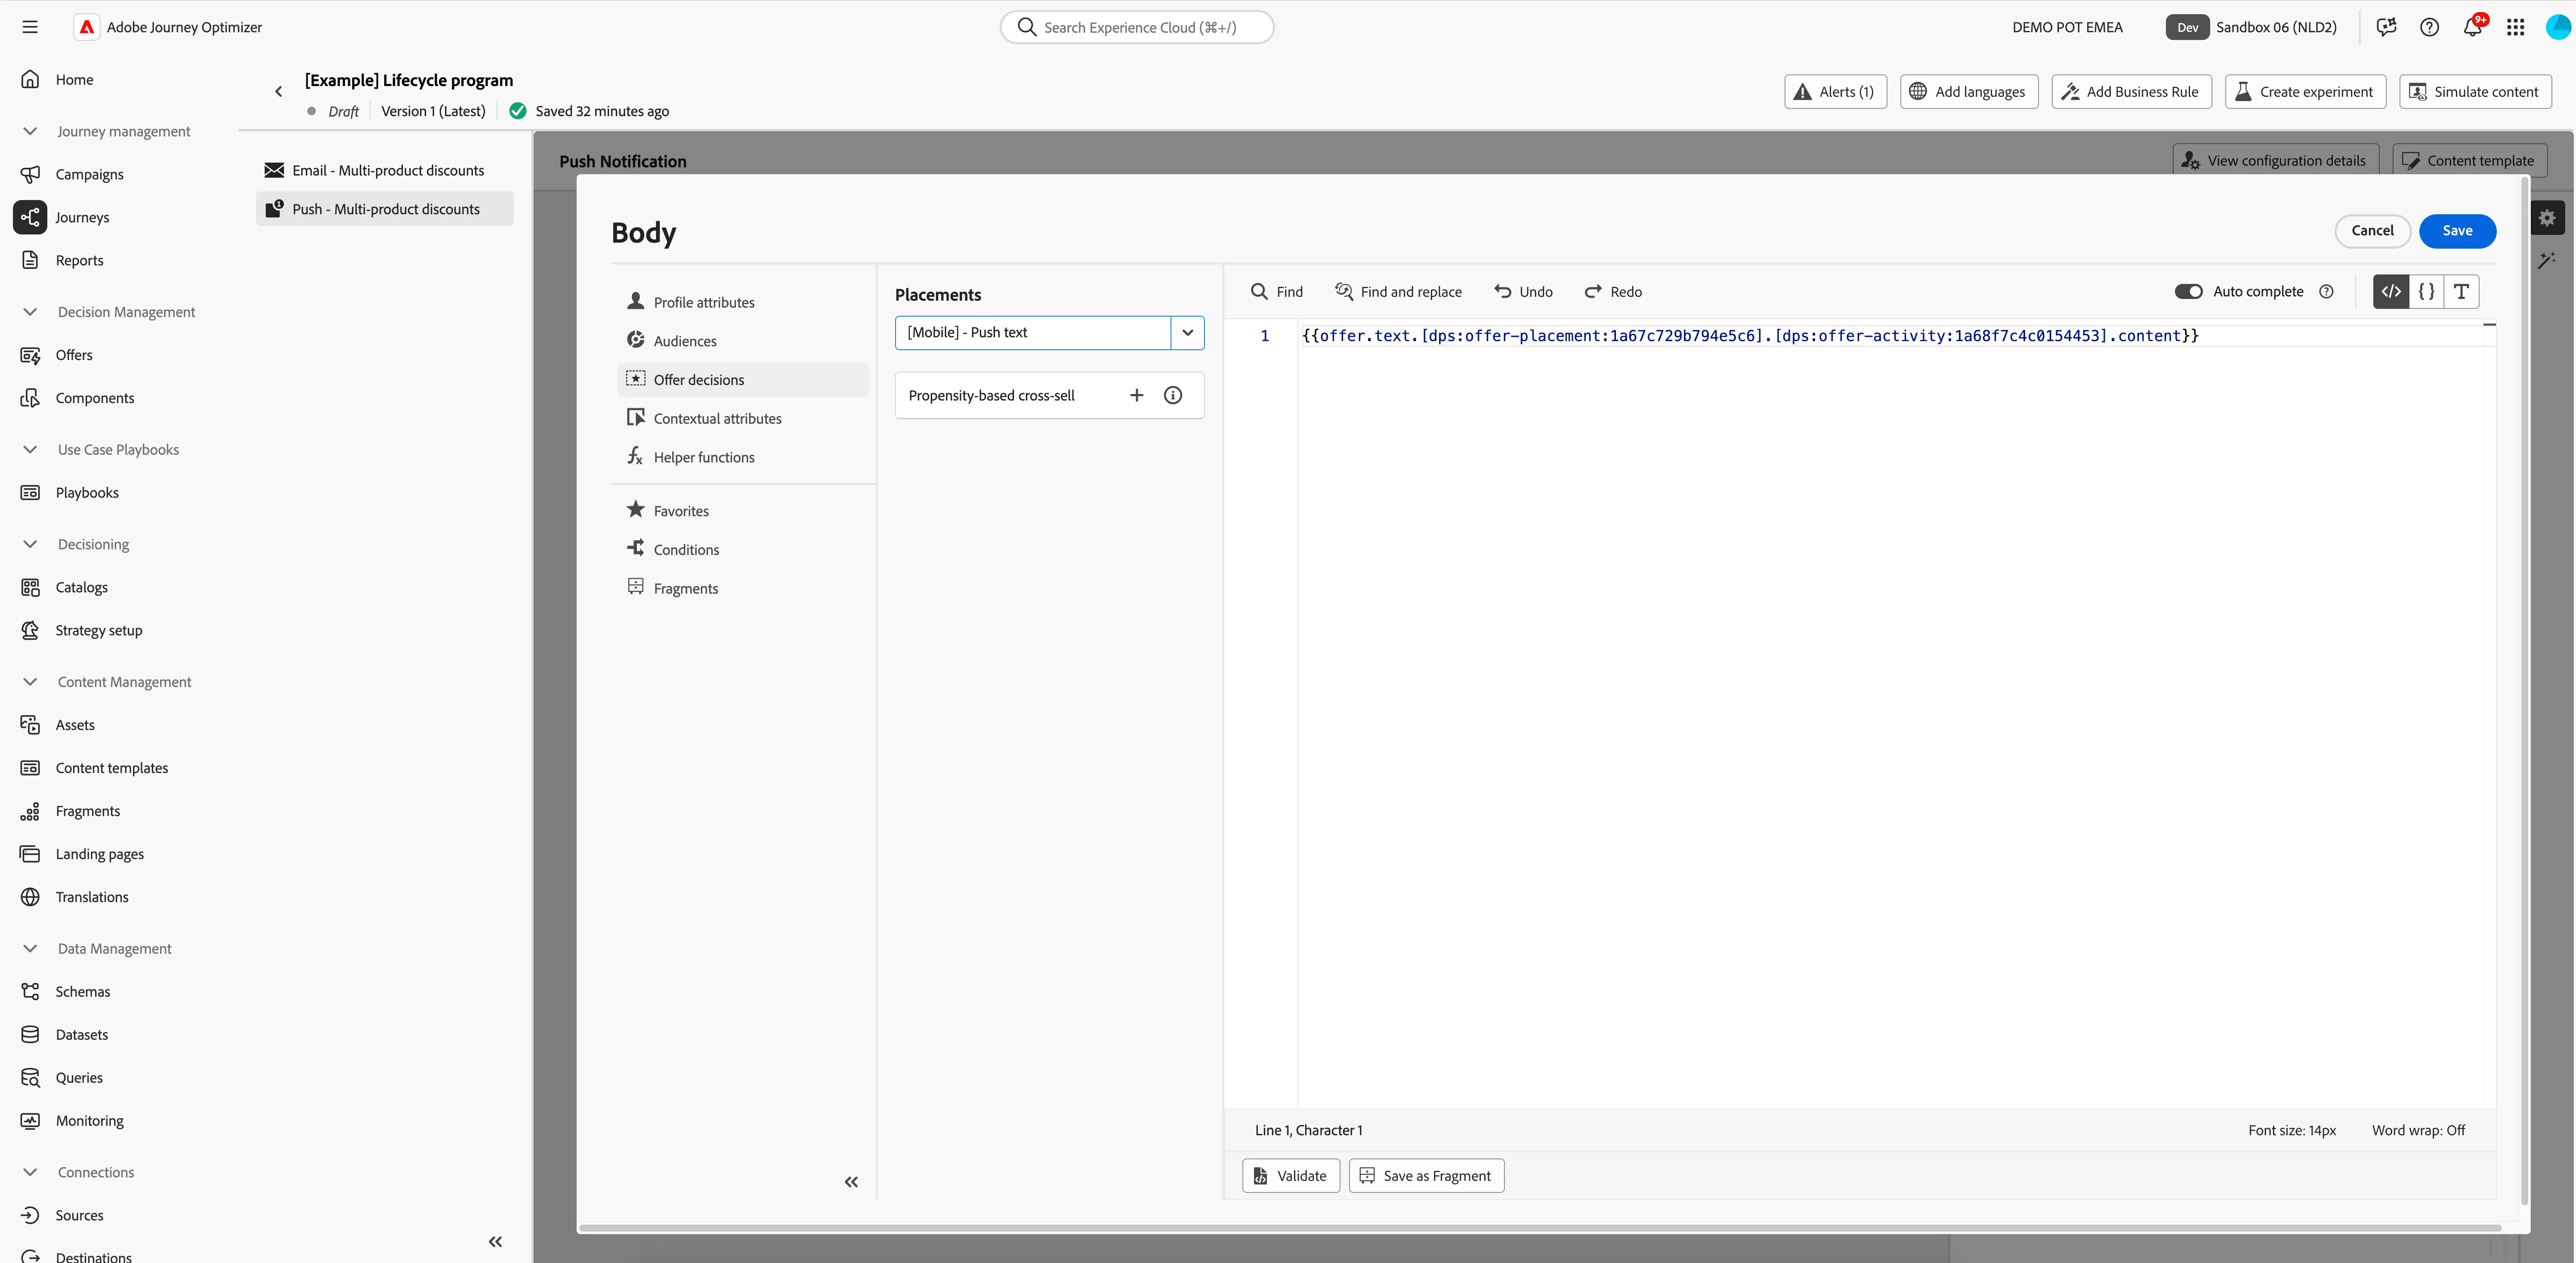Viewport: 2576px width, 1263px height.
Task: Collapse the Use Case Playbooks section
Action: coord(30,450)
